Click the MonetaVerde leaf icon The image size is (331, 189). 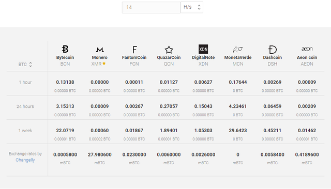coord(238,50)
